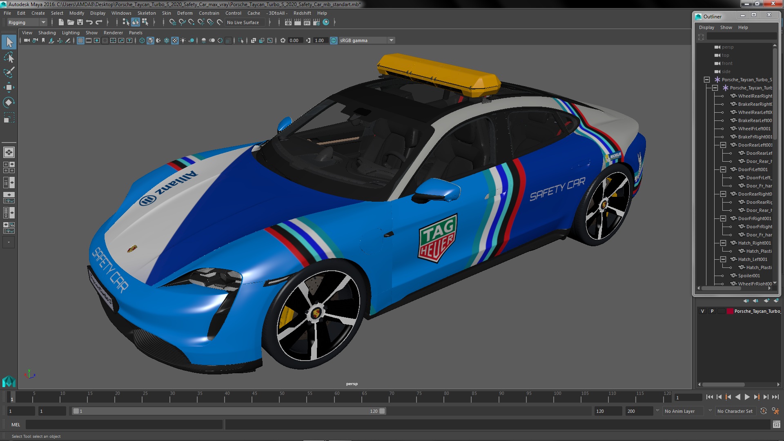This screenshot has height=441, width=784.
Task: Open the No Character Set dropdown
Action: 735,411
